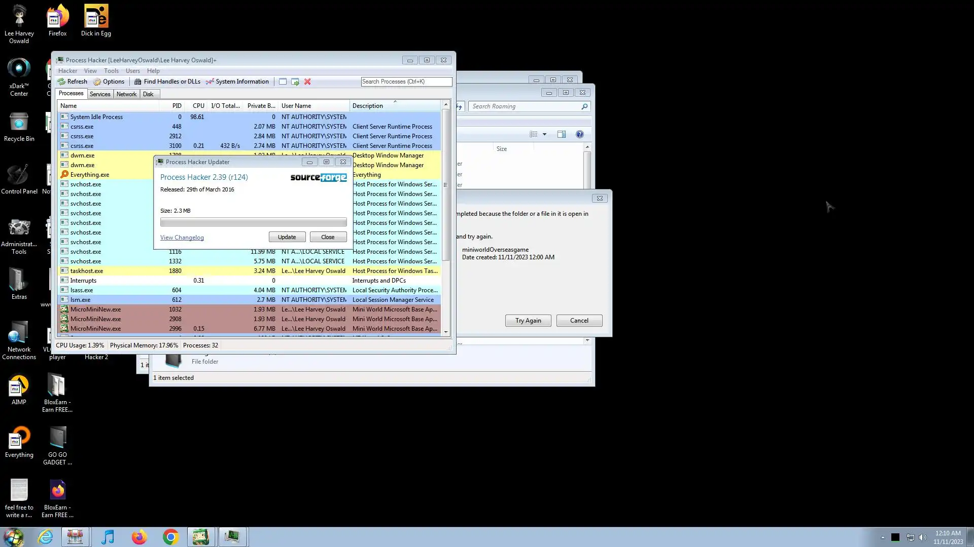Click the Find Handles or DLLs binoculars icon
Image resolution: width=974 pixels, height=547 pixels.
pos(137,82)
